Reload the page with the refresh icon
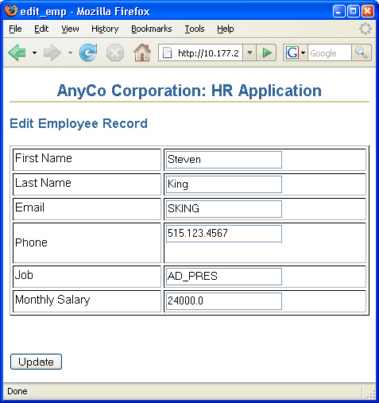Screen dimensions: 379x403 (88, 52)
